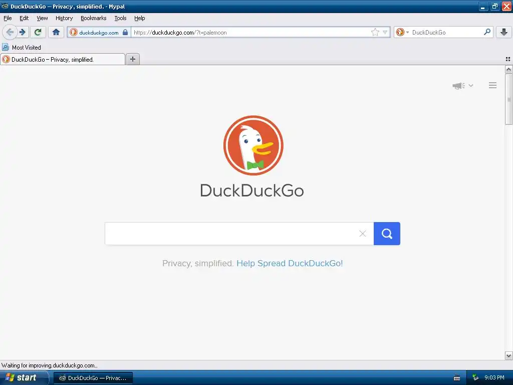
Task: Click the network tray icon near clock
Action: click(x=475, y=377)
